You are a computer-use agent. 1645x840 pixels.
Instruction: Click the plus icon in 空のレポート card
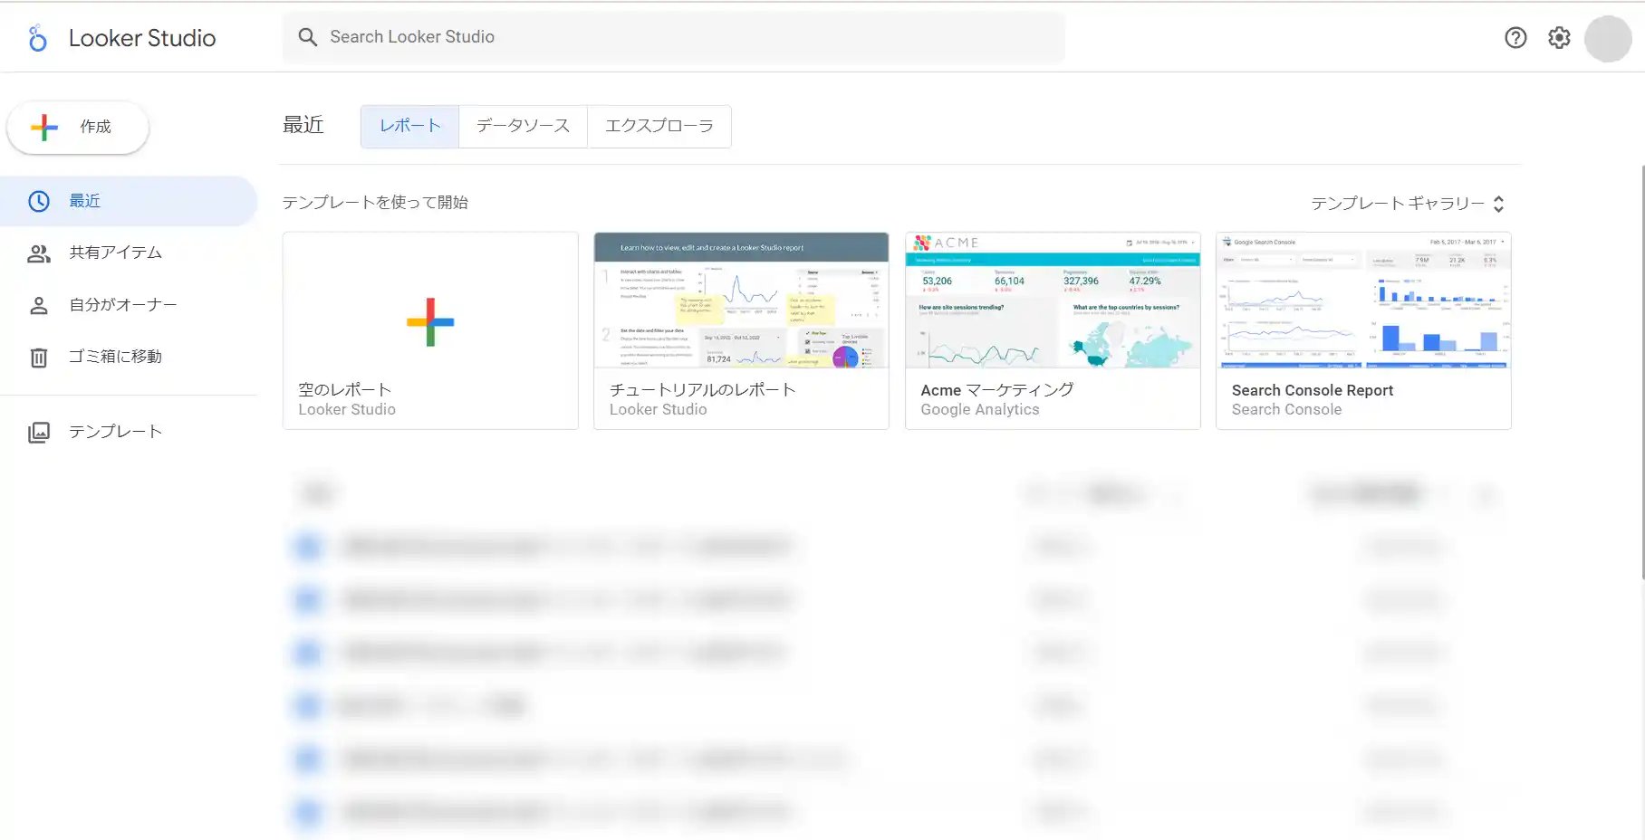[430, 322]
